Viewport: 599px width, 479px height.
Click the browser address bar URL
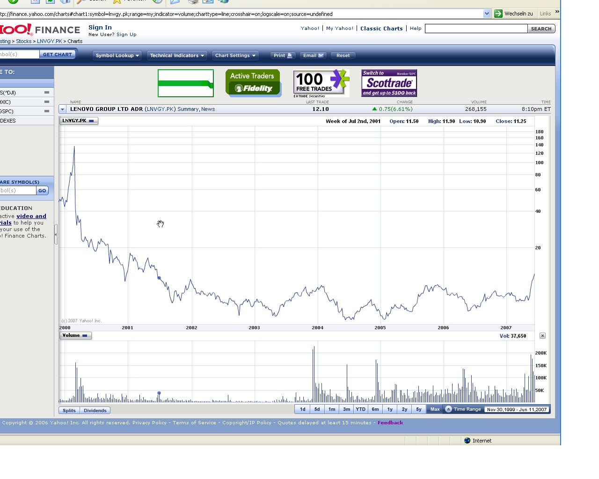click(x=166, y=14)
